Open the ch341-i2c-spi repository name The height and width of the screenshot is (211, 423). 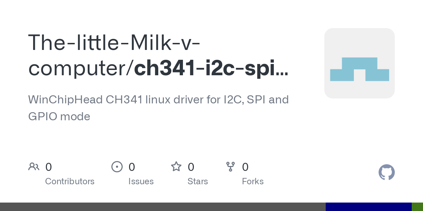point(211,68)
